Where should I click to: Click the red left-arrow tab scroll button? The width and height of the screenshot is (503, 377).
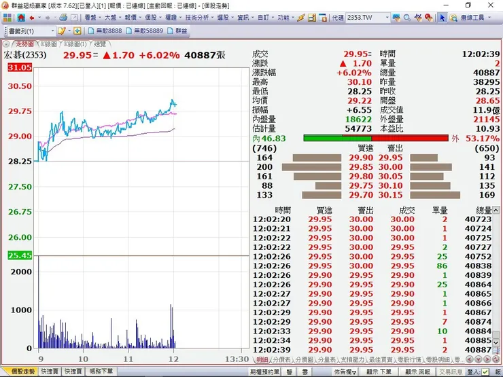pyautogui.click(x=469, y=359)
